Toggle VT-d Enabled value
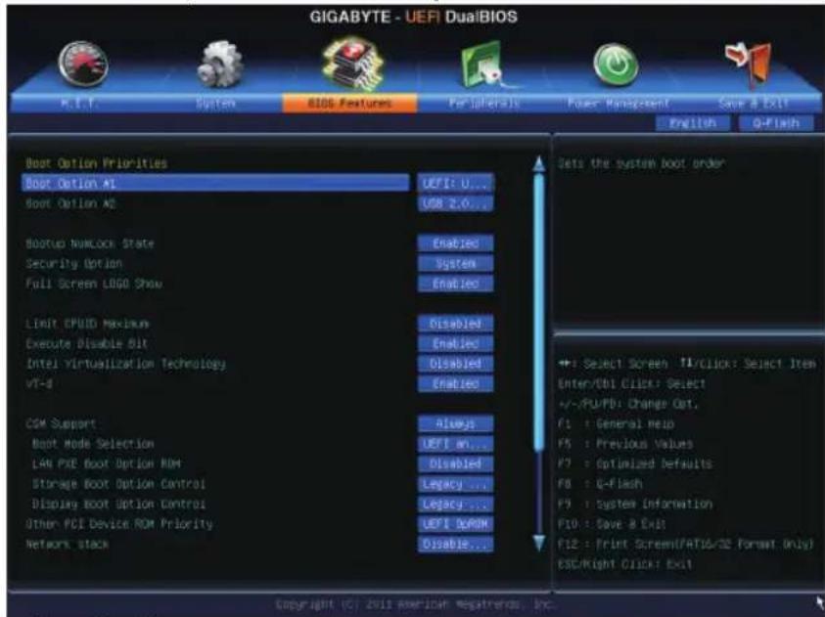This screenshot has width=825, height=617. click(456, 383)
